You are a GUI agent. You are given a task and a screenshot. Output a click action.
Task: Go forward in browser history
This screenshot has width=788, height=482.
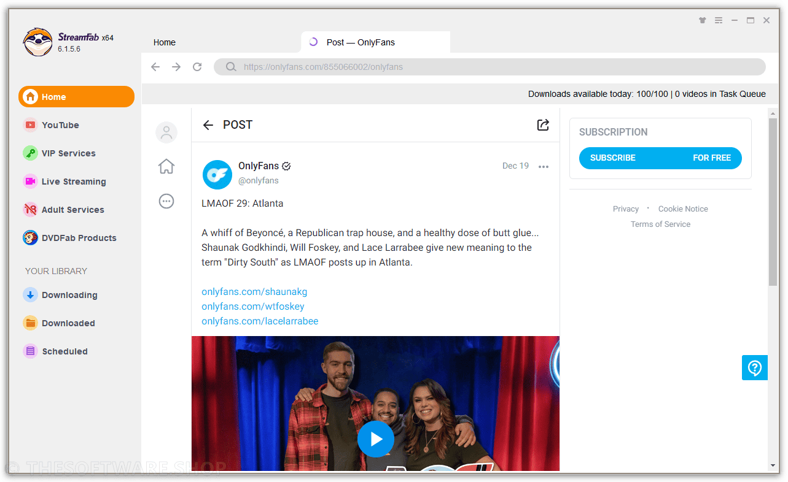[x=176, y=67]
